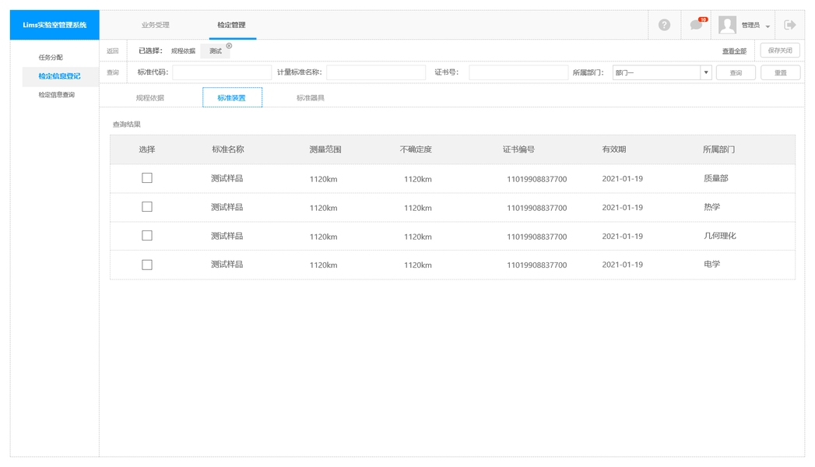Viewport: 815px width, 467px height.
Task: Click certificate 11019908837700 in the 质量部 row
Action: 537,179
